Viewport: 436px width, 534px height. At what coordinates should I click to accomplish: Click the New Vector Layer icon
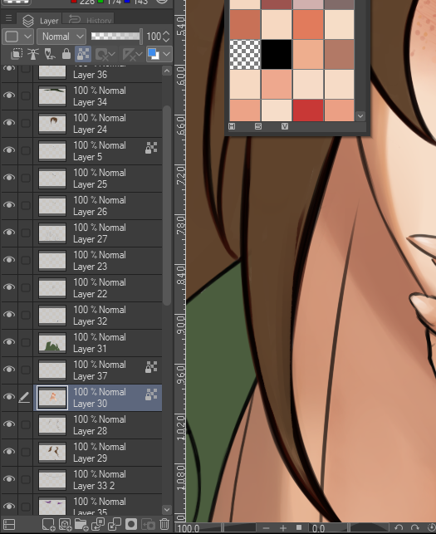point(65,525)
